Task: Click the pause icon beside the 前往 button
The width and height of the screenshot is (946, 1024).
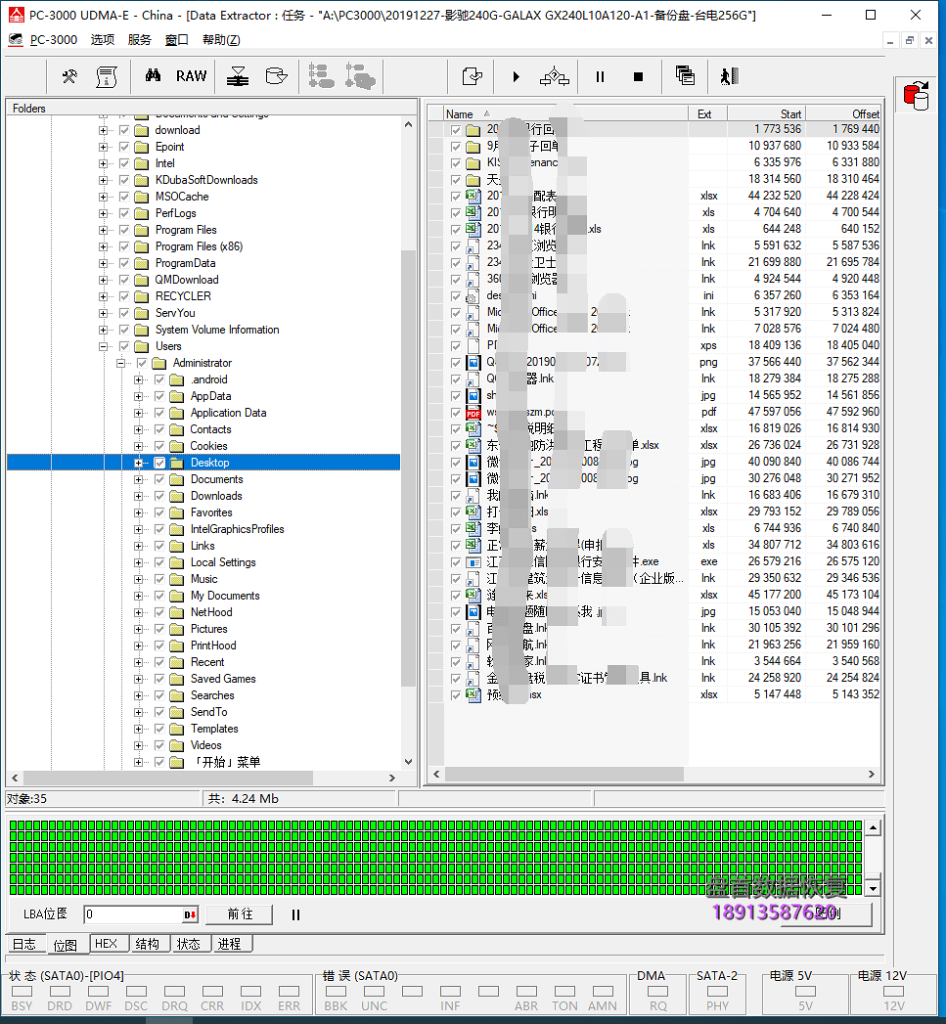Action: coord(296,914)
